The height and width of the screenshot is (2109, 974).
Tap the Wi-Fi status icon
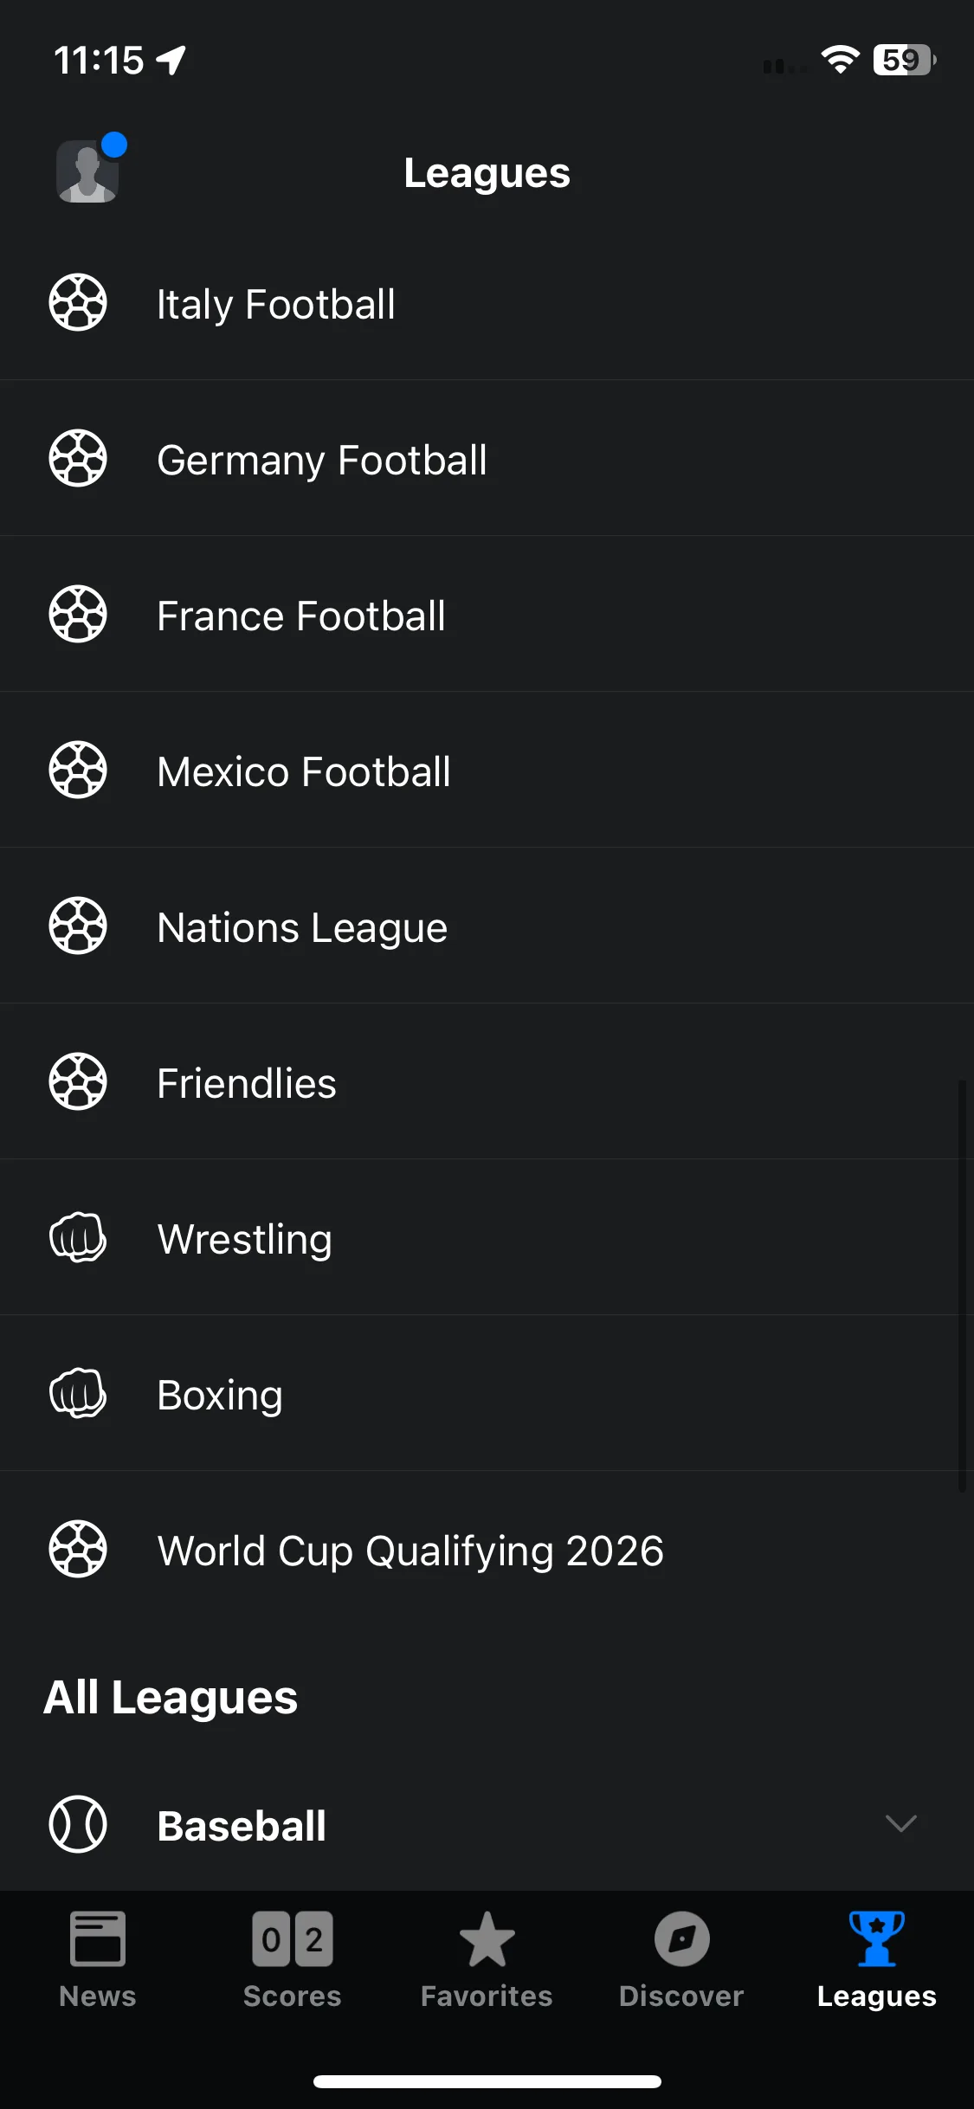[x=840, y=60]
